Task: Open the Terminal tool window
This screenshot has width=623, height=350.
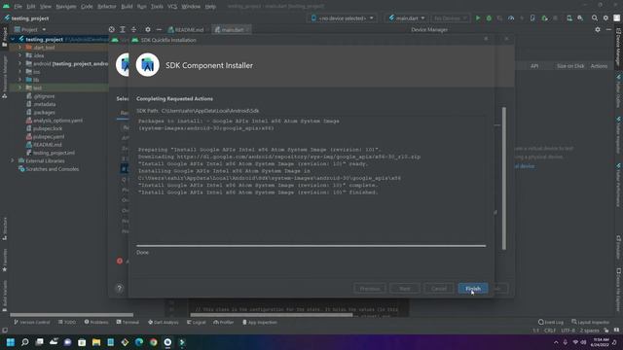Action: (128, 322)
